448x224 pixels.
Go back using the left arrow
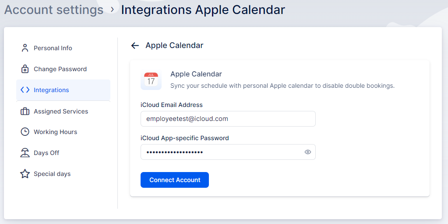click(x=135, y=45)
